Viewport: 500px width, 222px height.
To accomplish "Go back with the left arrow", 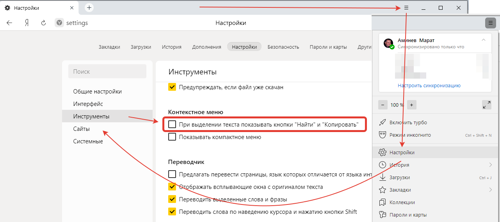I will [x=10, y=23].
